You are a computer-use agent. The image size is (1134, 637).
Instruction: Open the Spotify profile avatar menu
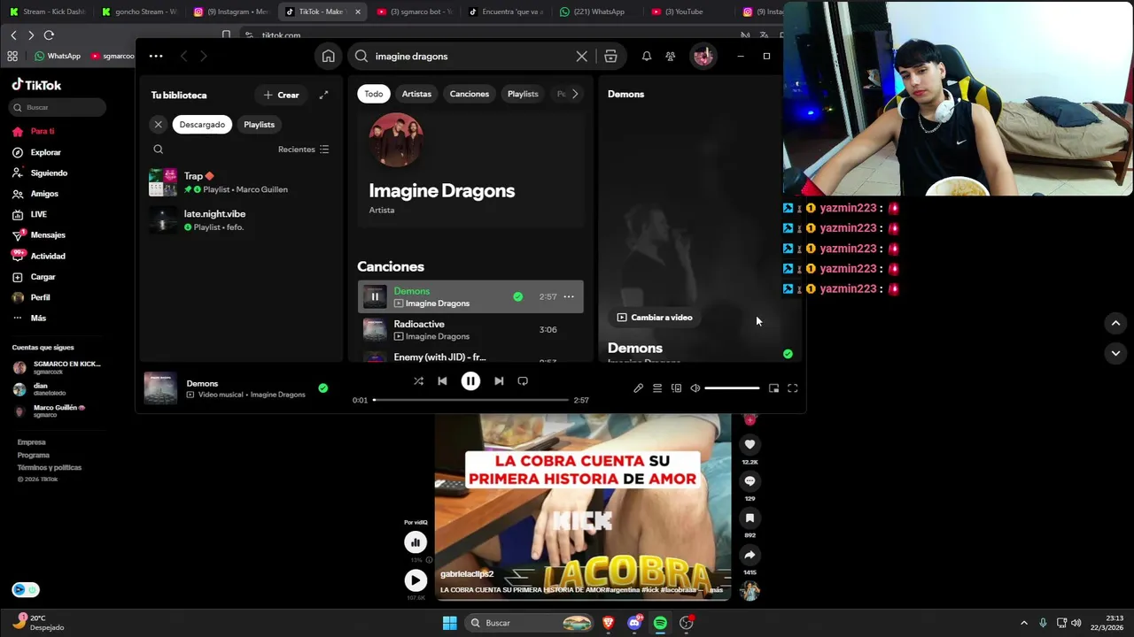(703, 57)
